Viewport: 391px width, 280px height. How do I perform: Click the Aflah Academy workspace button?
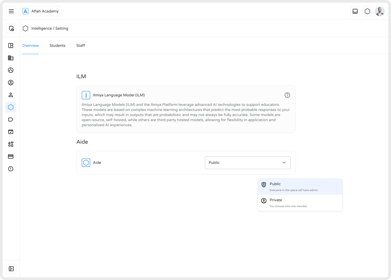point(40,11)
